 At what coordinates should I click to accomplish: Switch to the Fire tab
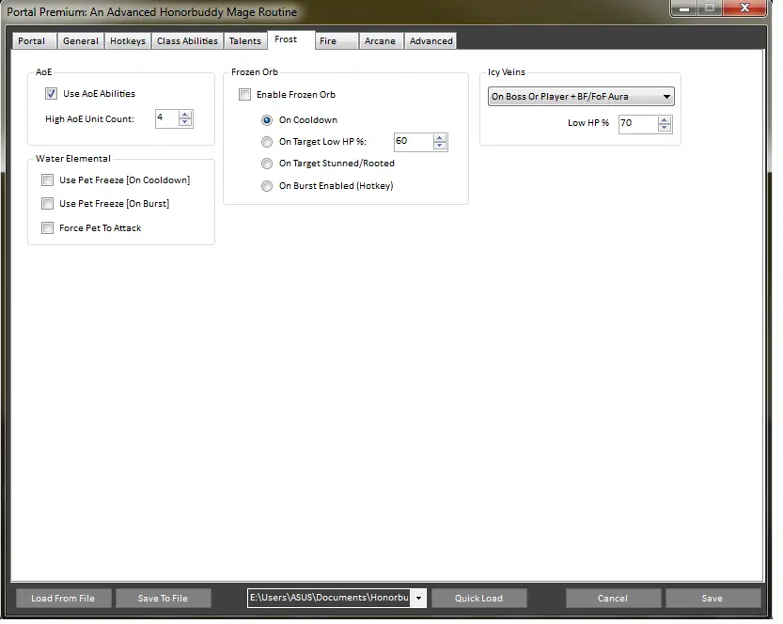click(x=336, y=41)
